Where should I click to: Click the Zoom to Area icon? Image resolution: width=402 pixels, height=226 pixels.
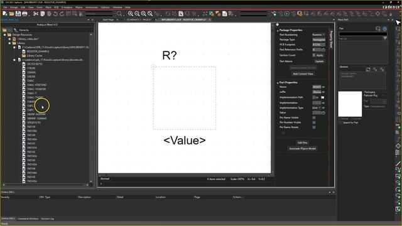144,14
